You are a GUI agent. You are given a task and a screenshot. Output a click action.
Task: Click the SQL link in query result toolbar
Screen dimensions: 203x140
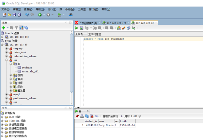click(97, 116)
